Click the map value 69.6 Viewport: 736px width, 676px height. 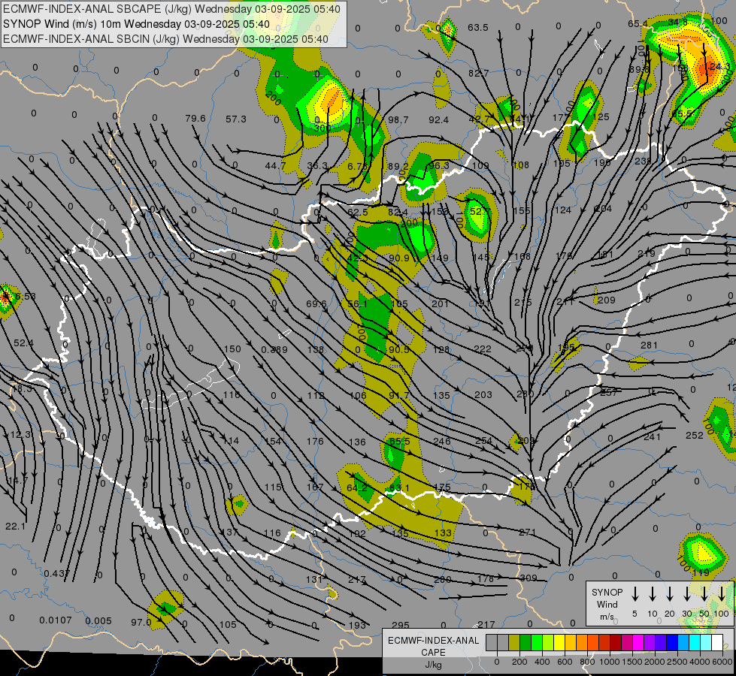316,304
